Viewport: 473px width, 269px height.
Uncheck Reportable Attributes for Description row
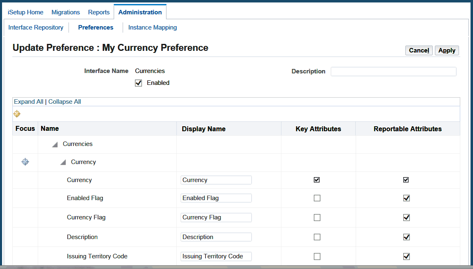click(x=407, y=237)
